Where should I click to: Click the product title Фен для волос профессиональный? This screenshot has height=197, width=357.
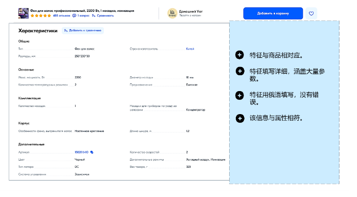point(82,11)
